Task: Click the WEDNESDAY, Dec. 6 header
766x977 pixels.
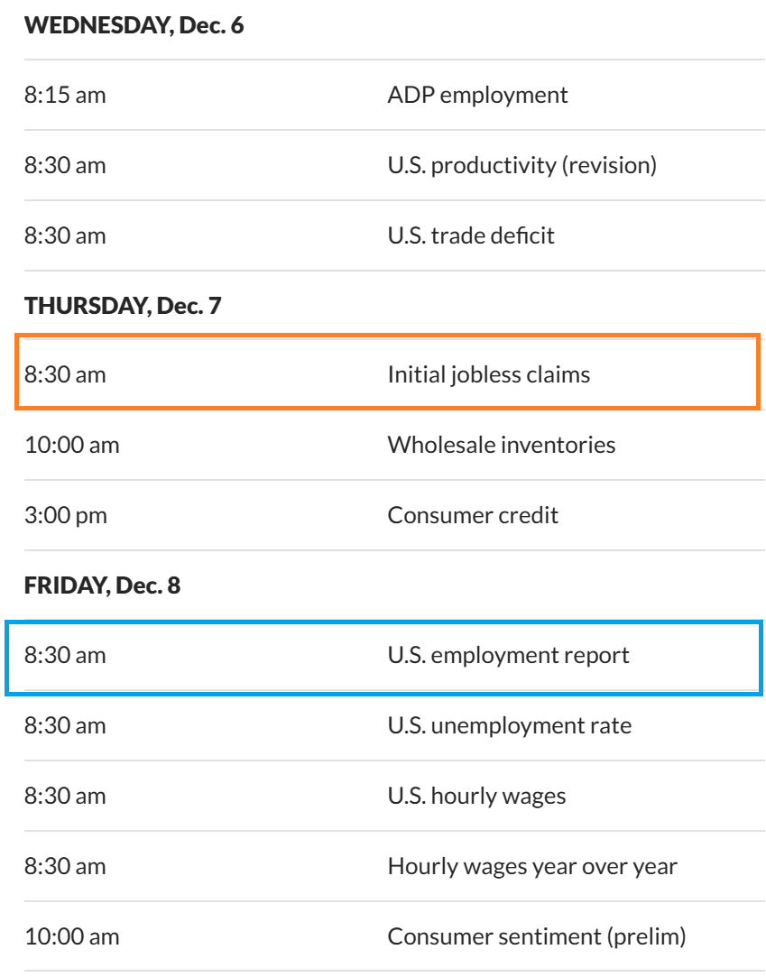Action: click(134, 25)
